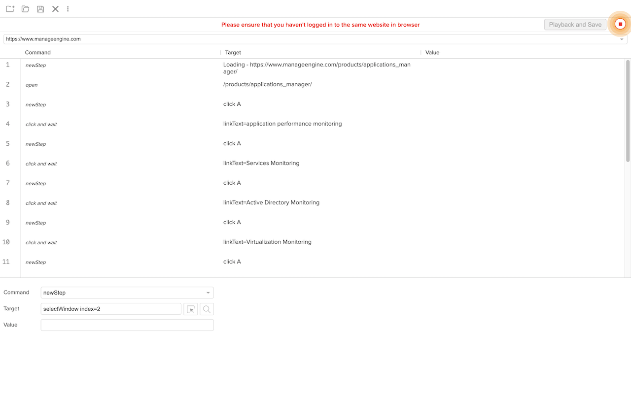Click the Target column header
Screen dimensions: 631x394
click(233, 52)
